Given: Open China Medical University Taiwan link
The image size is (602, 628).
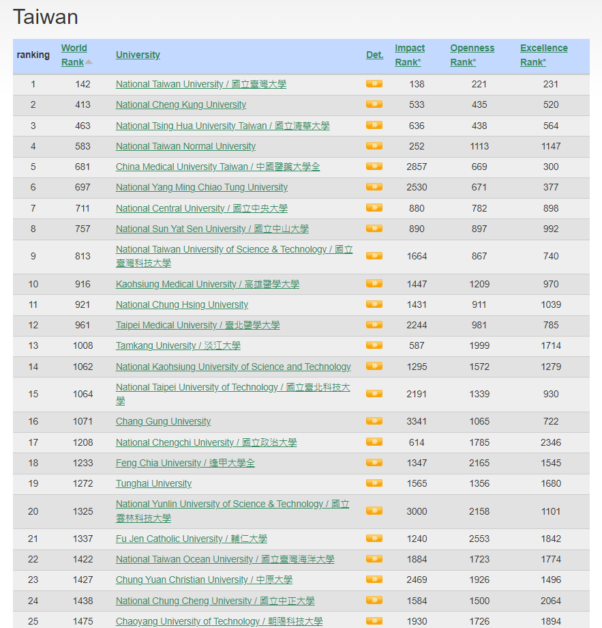Looking at the screenshot, I should click(x=217, y=167).
